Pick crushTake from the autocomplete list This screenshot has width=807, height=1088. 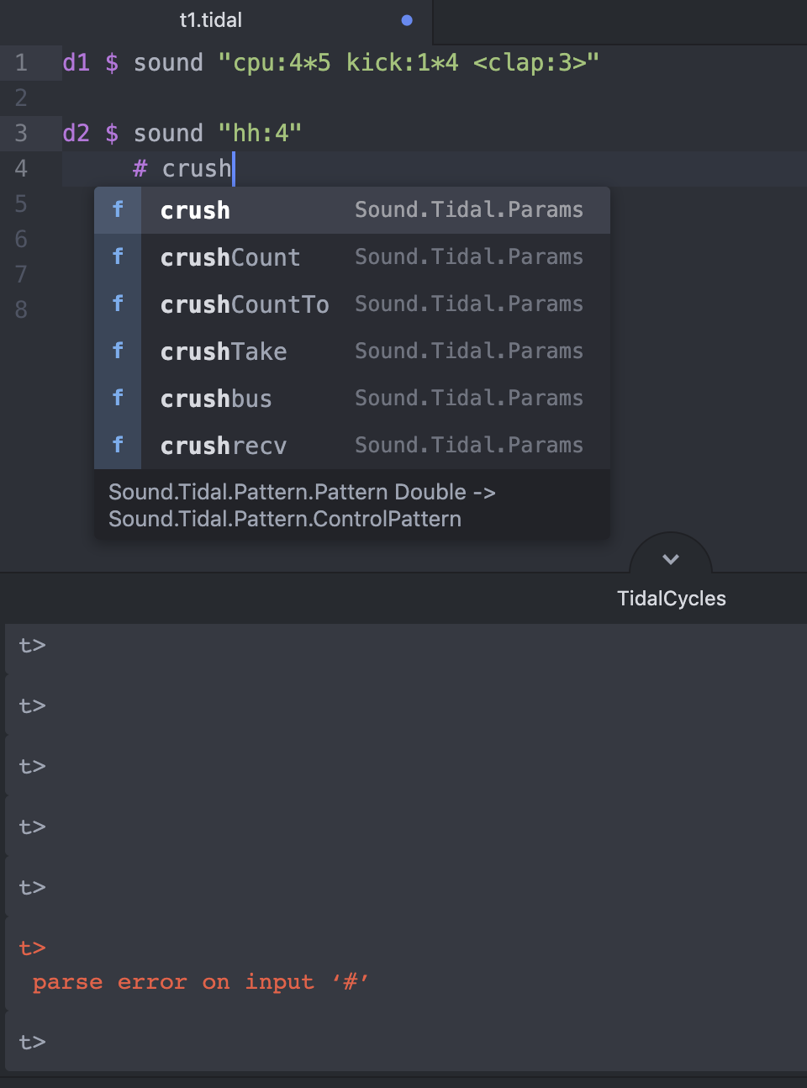coord(224,351)
